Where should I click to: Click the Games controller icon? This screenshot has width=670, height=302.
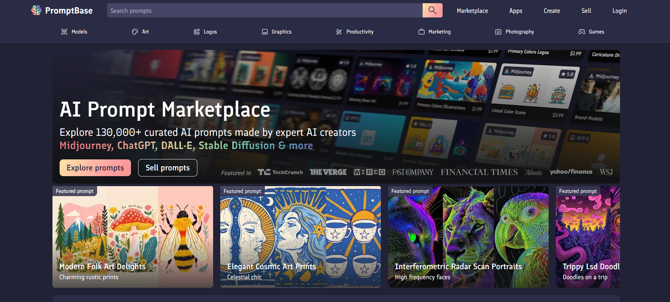point(582,32)
